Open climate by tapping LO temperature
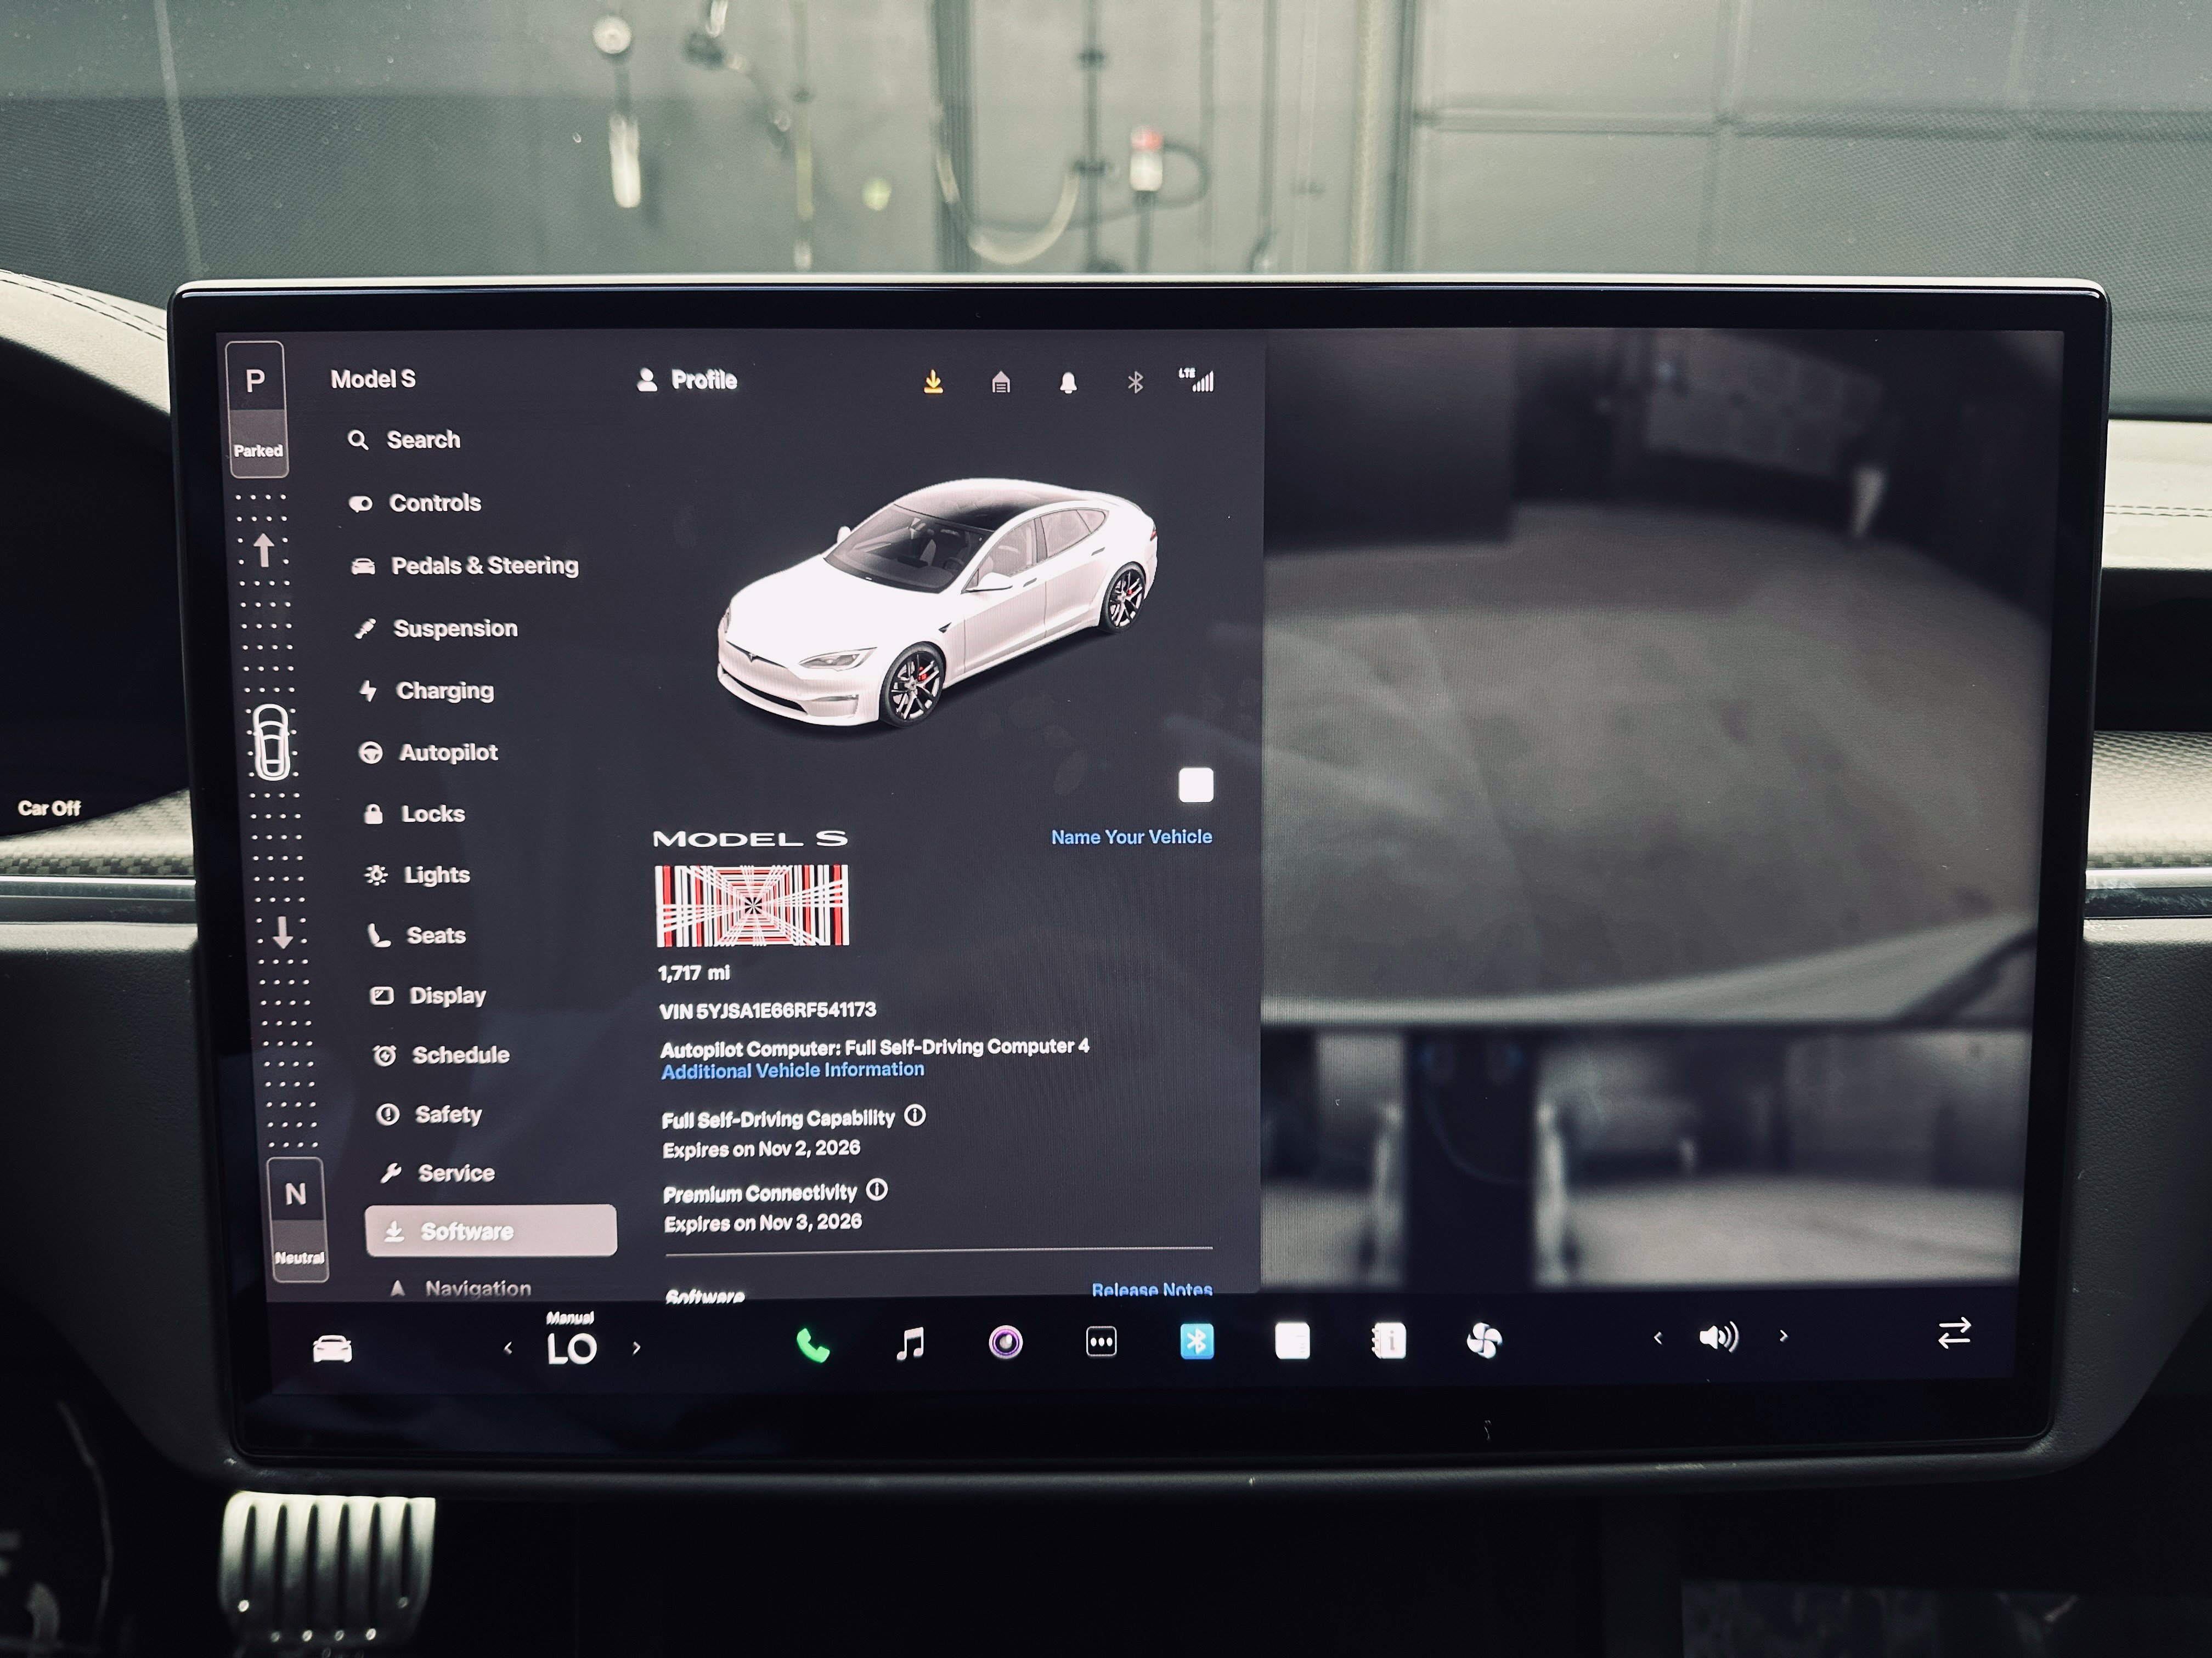The width and height of the screenshot is (2212, 1658). (x=572, y=1348)
